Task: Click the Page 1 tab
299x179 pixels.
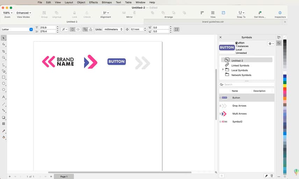Action: (64, 177)
